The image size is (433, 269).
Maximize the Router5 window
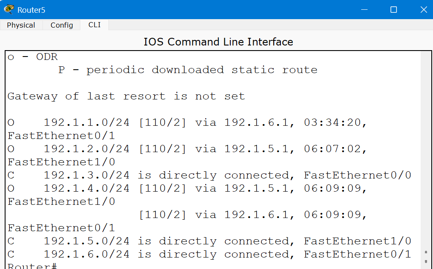(393, 9)
